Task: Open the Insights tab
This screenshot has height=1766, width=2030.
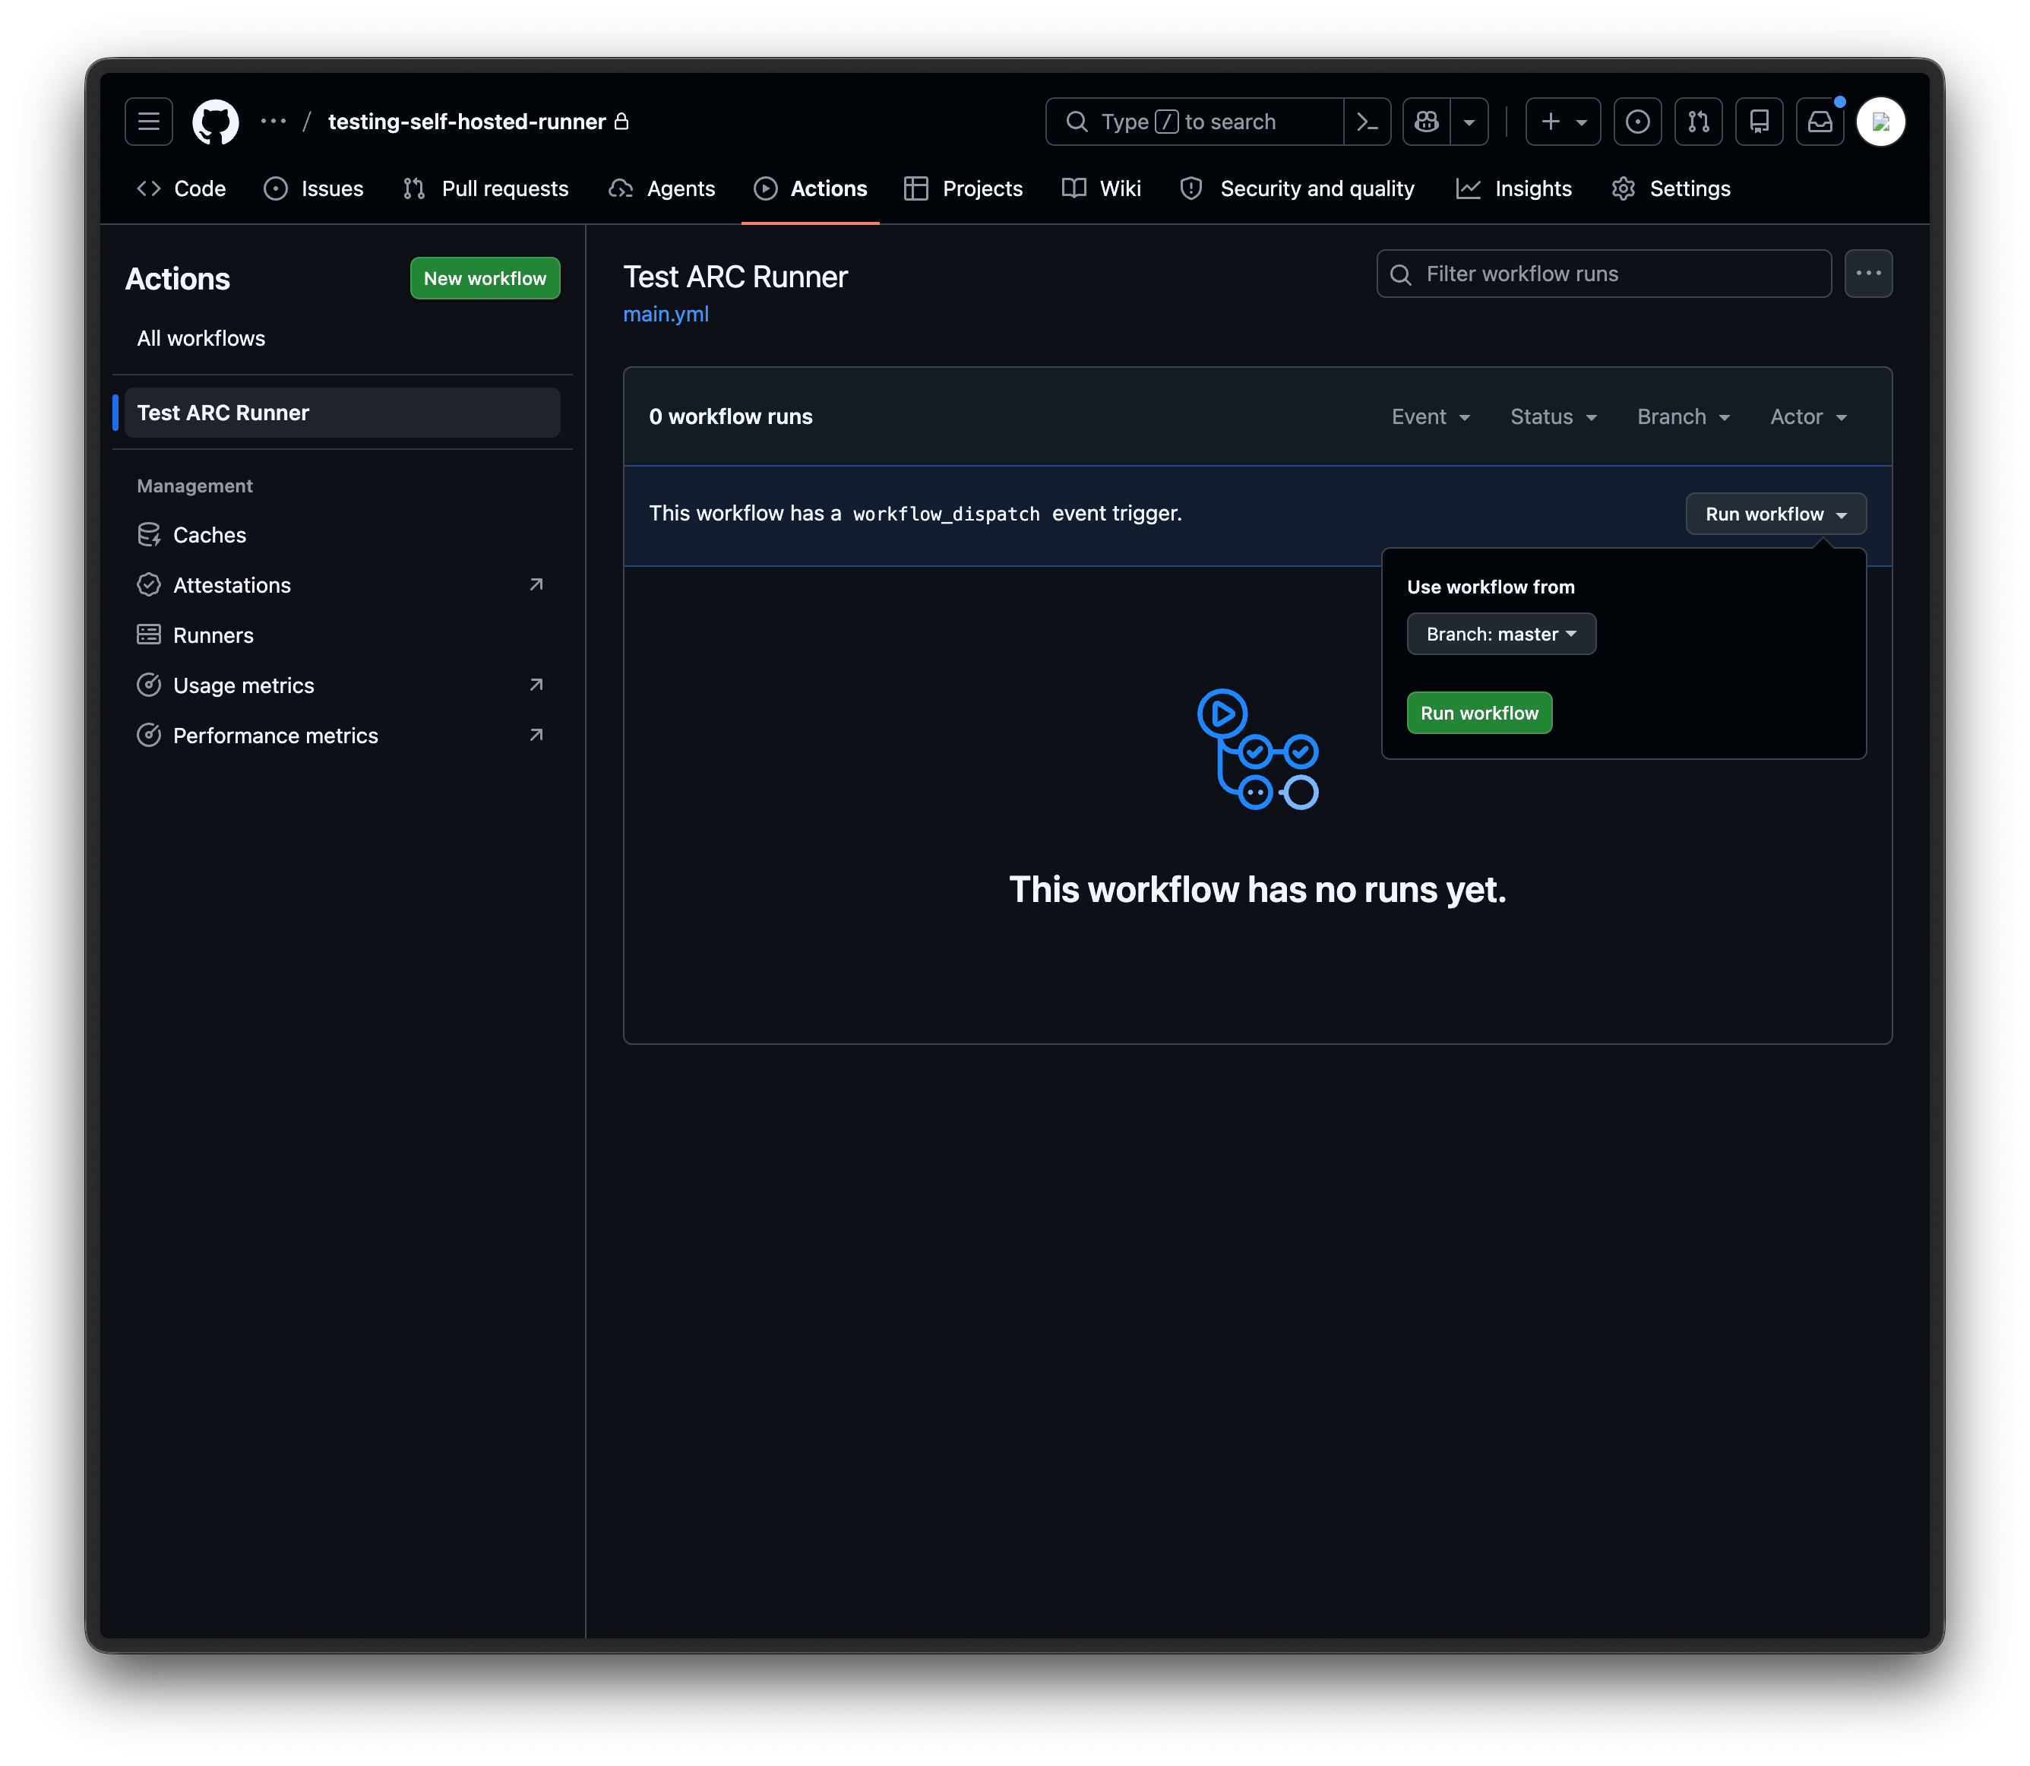Action: 1515,188
